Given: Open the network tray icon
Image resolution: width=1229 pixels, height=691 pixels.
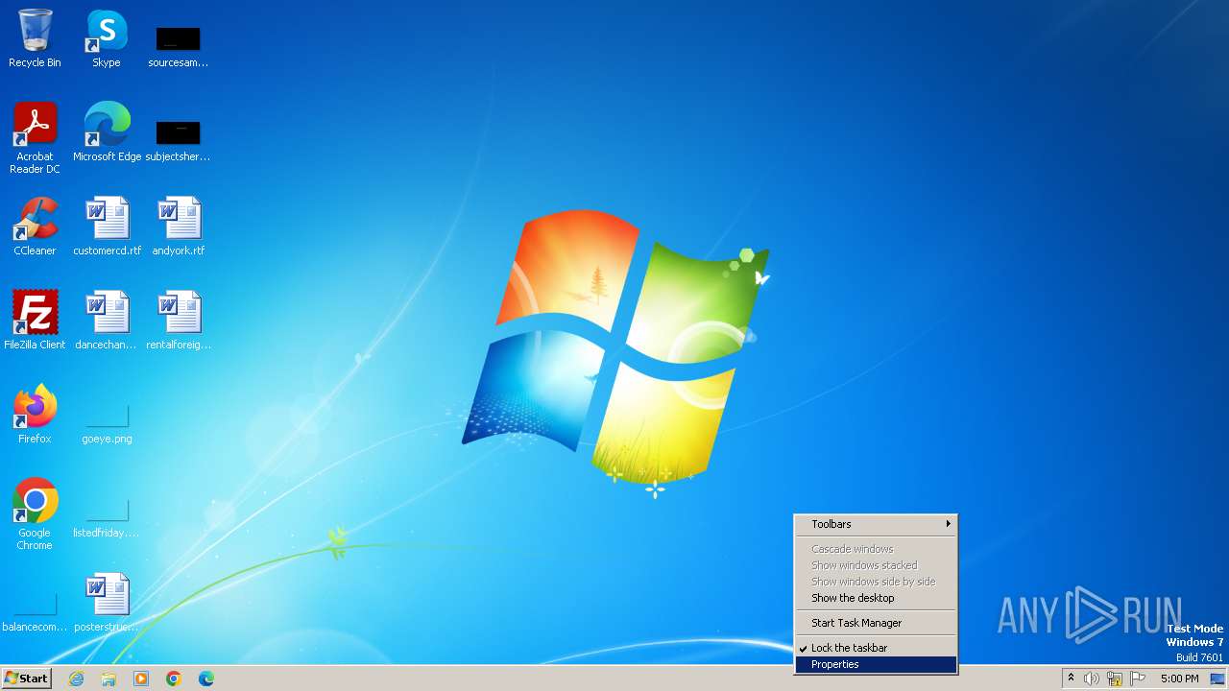Looking at the screenshot, I should (x=1115, y=679).
